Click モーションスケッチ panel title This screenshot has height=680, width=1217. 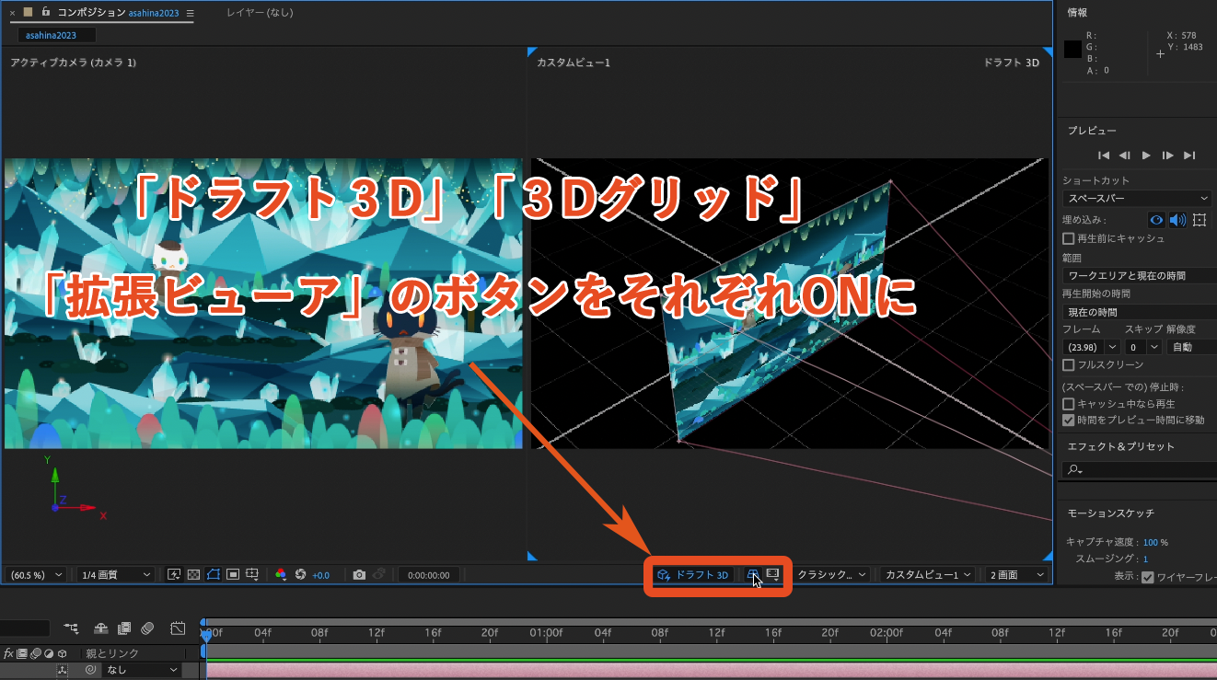coord(1111,513)
